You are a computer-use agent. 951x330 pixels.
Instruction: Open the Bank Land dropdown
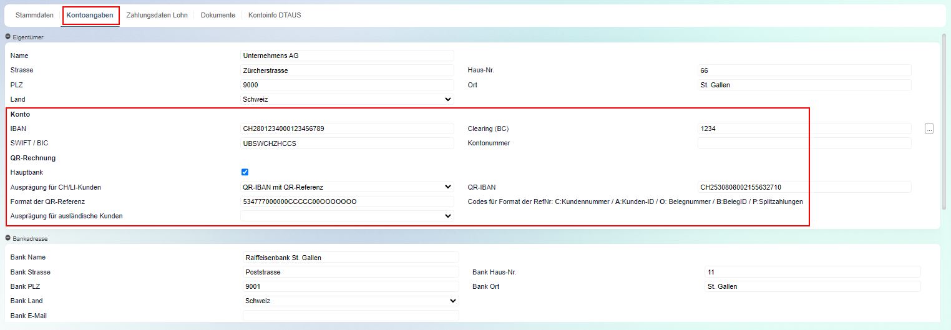click(x=351, y=301)
